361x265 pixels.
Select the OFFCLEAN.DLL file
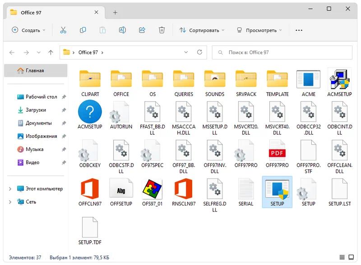click(x=340, y=157)
